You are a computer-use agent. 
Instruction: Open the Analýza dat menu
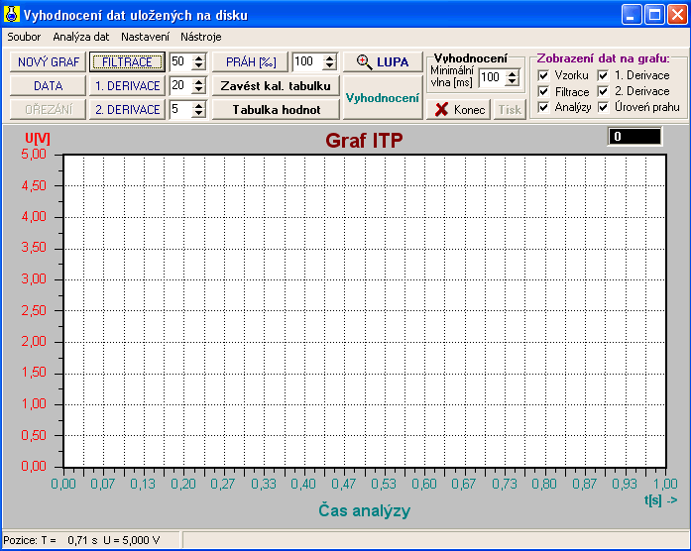tap(80, 37)
